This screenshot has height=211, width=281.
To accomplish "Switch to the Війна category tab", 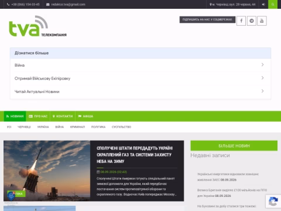I will (x=60, y=127).
